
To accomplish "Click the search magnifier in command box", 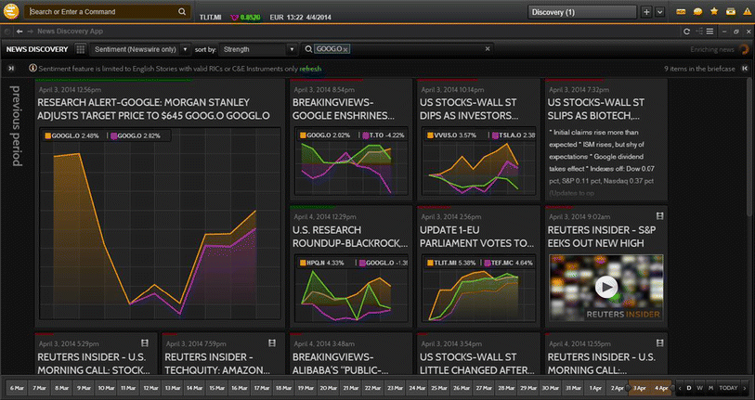I will click(182, 11).
